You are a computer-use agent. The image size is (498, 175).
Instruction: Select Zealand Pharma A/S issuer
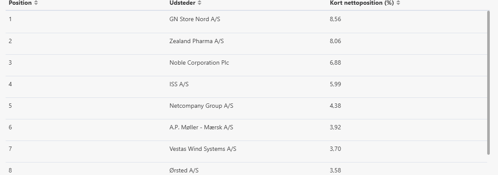pos(197,41)
